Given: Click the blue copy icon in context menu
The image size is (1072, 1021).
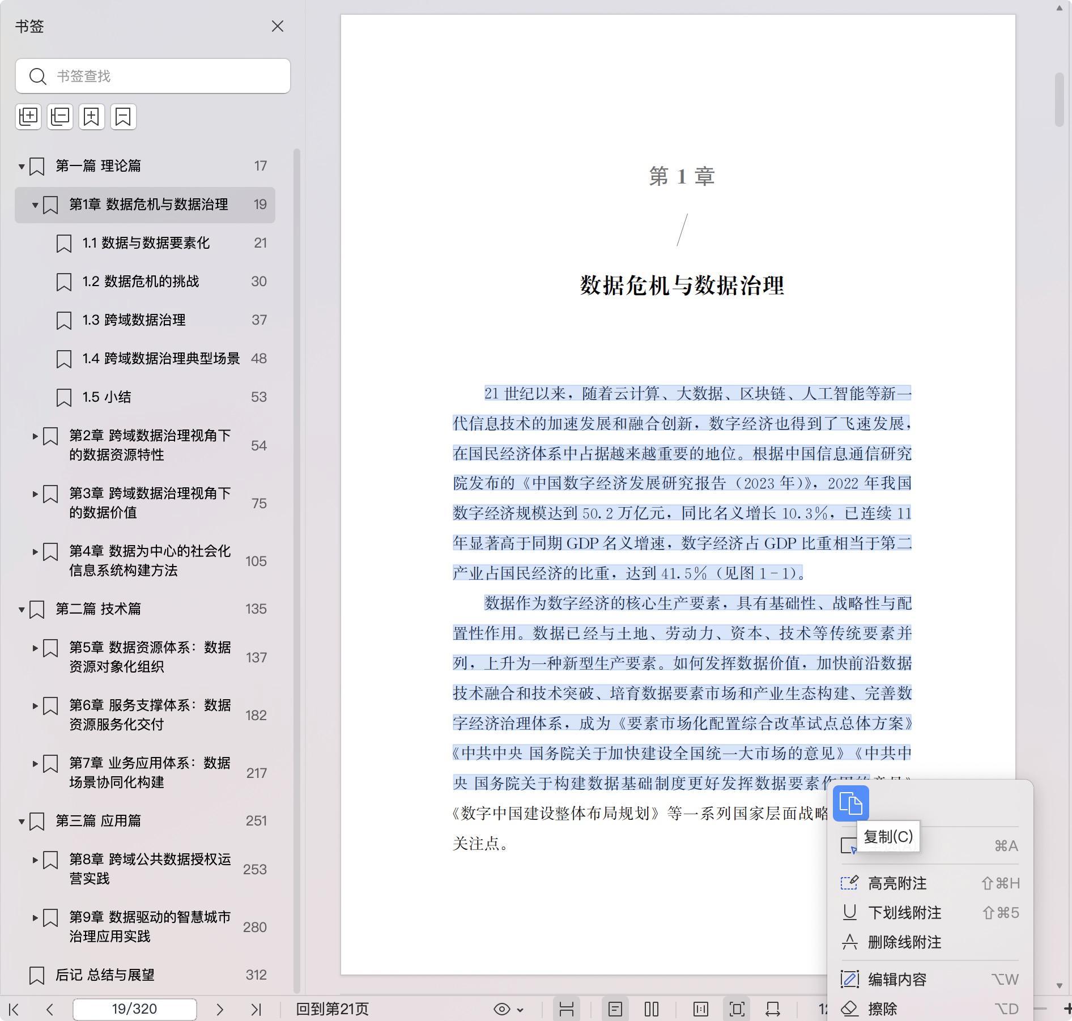Looking at the screenshot, I should pyautogui.click(x=850, y=803).
